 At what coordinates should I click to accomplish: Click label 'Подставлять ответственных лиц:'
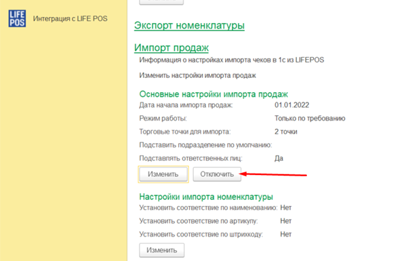pyautogui.click(x=190, y=158)
